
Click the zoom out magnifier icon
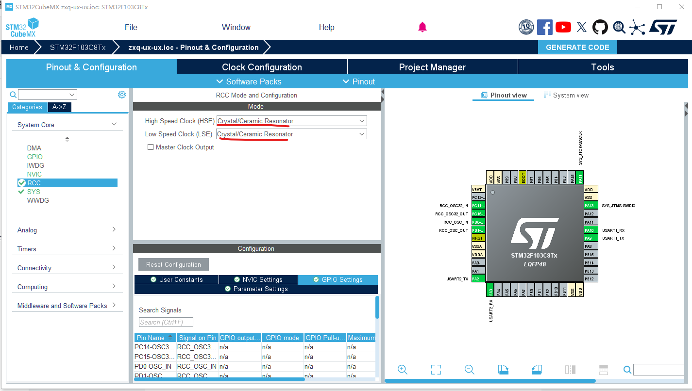pos(470,370)
